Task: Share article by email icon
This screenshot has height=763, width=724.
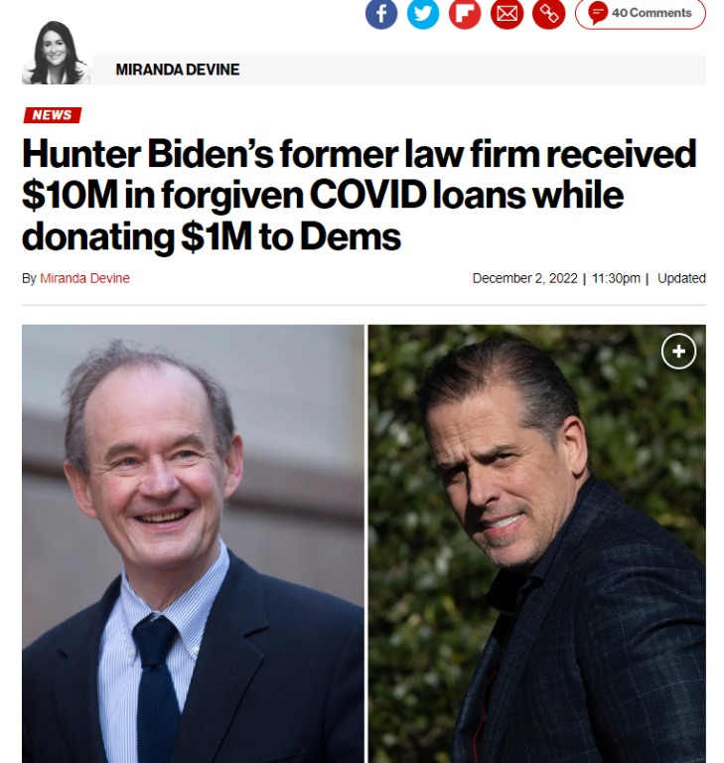Action: pyautogui.click(x=507, y=13)
